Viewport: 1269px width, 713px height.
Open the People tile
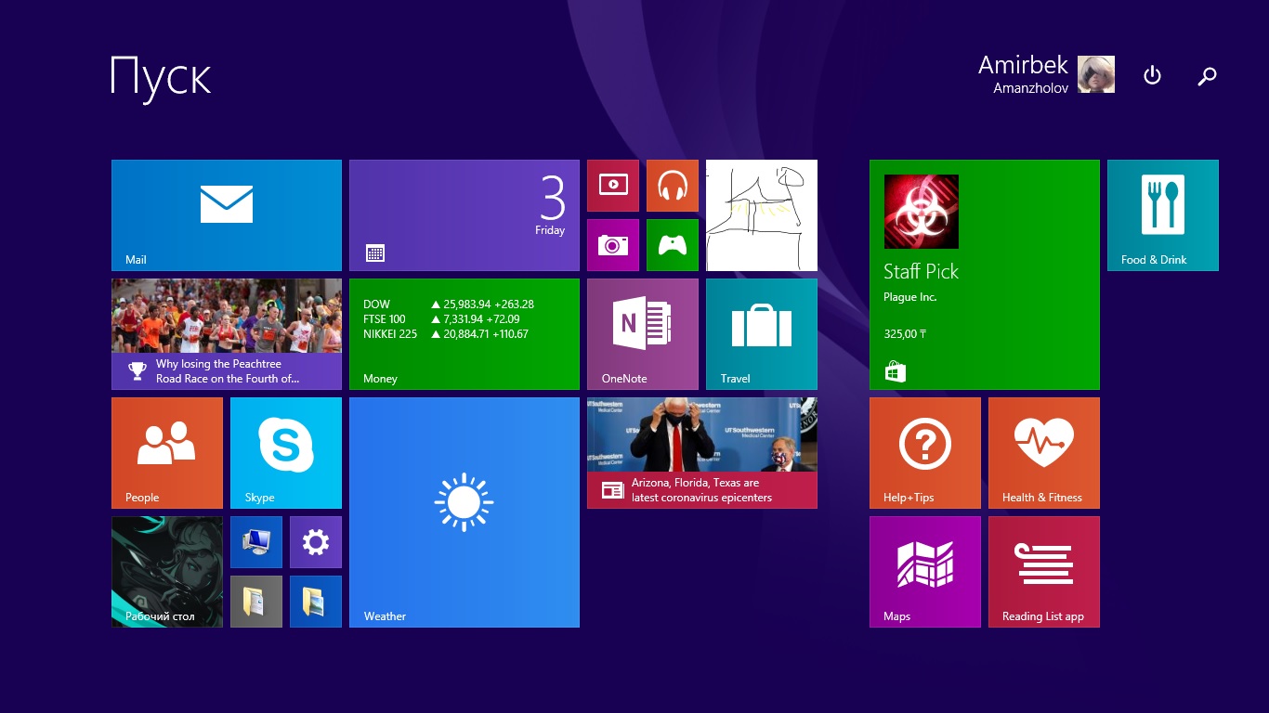[x=167, y=453]
